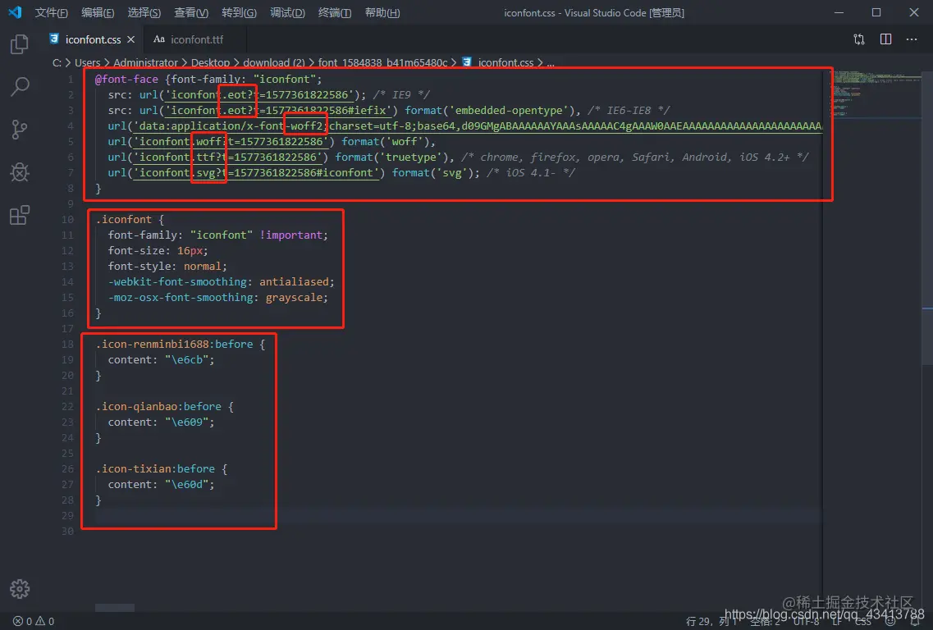The image size is (933, 630).
Task: Click the Desktop breadcrumb segment
Action: coord(210,62)
